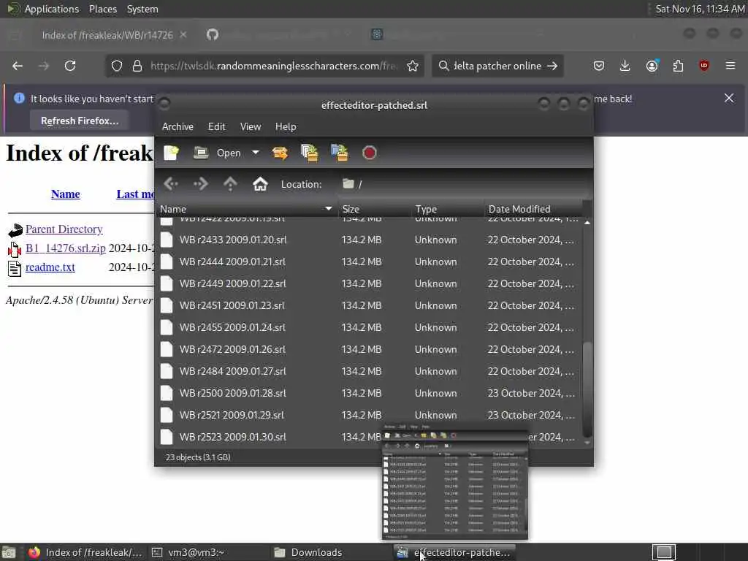Open the Pocket icon in Firefox toolbar
748x561 pixels.
point(599,66)
